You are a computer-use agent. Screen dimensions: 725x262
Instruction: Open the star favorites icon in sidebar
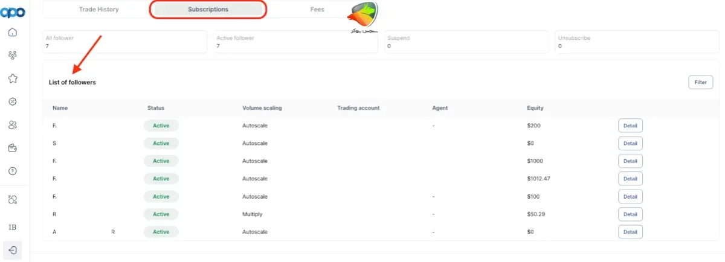point(13,78)
